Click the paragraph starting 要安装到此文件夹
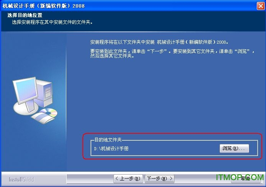Screen dimensions: 266x187 tap(172, 53)
